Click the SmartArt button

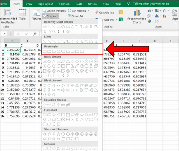pos(75,16)
